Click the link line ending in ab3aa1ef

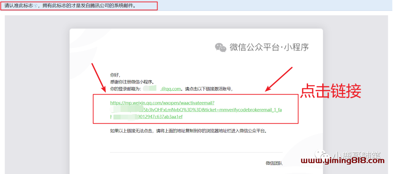pyautogui.click(x=161, y=117)
